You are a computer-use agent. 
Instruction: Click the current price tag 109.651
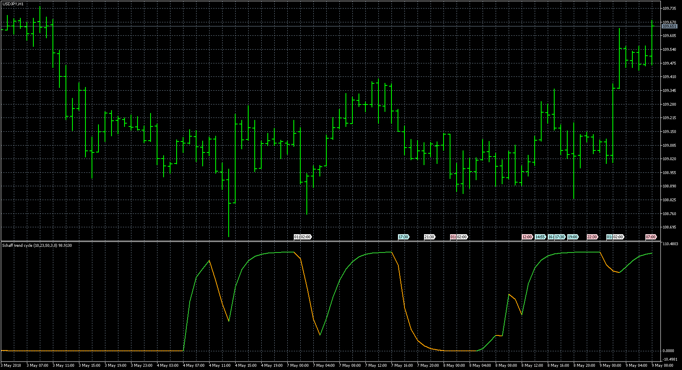(x=669, y=26)
